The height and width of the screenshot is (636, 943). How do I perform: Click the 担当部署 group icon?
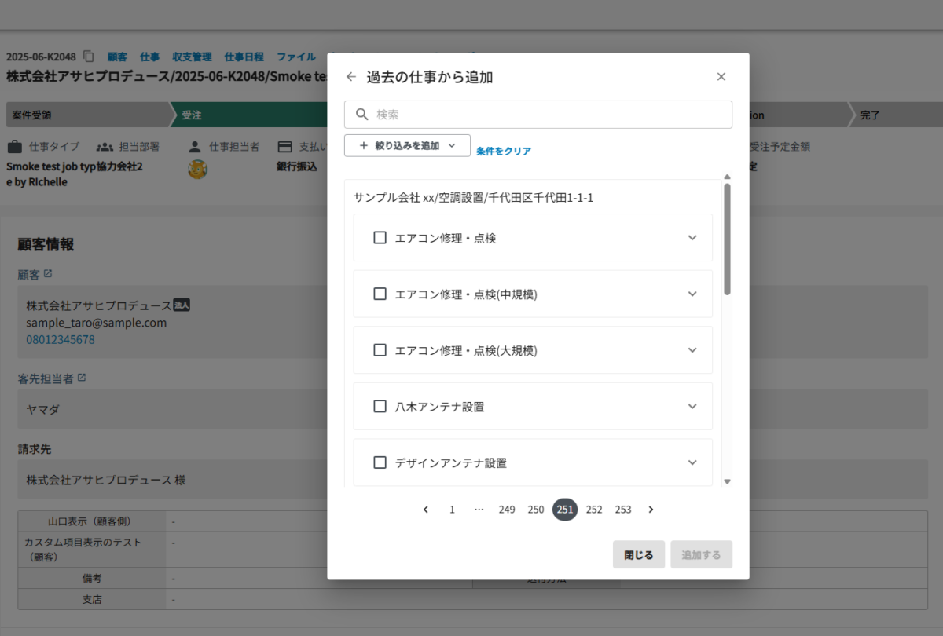click(105, 147)
